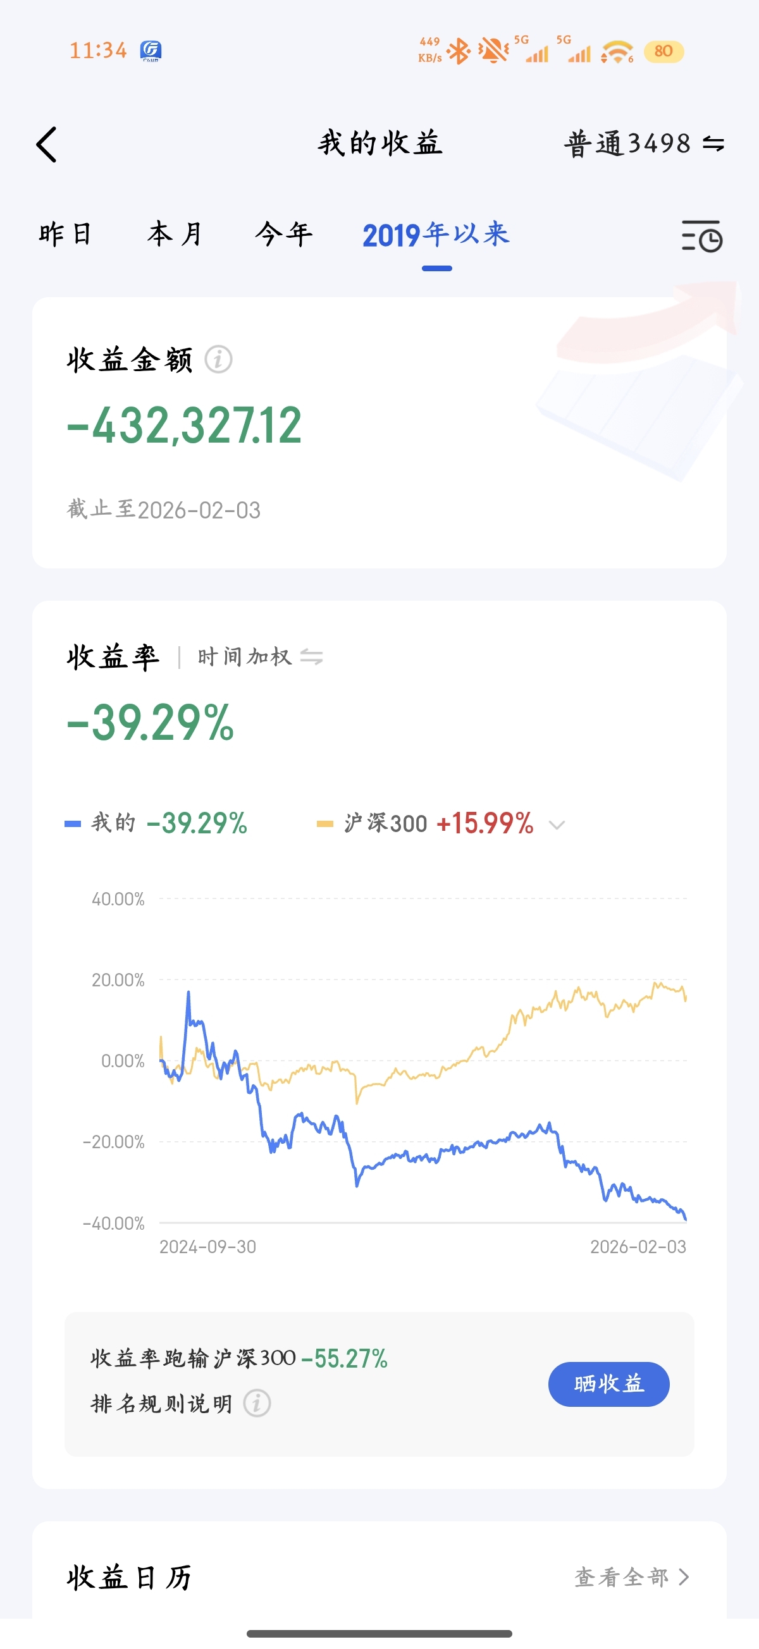
Task: Toggle 时间加权 calculation method
Action: pyautogui.click(x=260, y=657)
